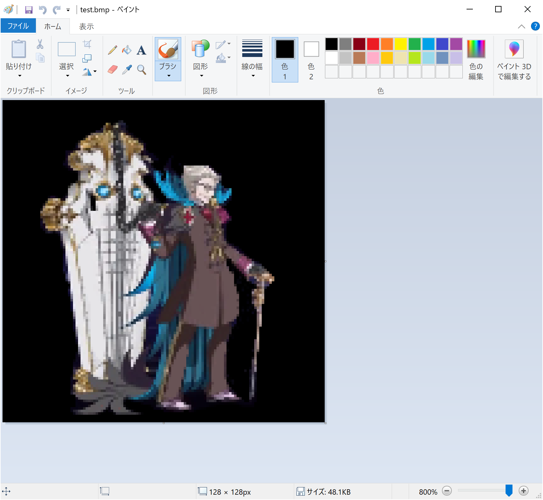Select the Fill with color bucket tool
Screen dimensions: 543x500
[127, 50]
